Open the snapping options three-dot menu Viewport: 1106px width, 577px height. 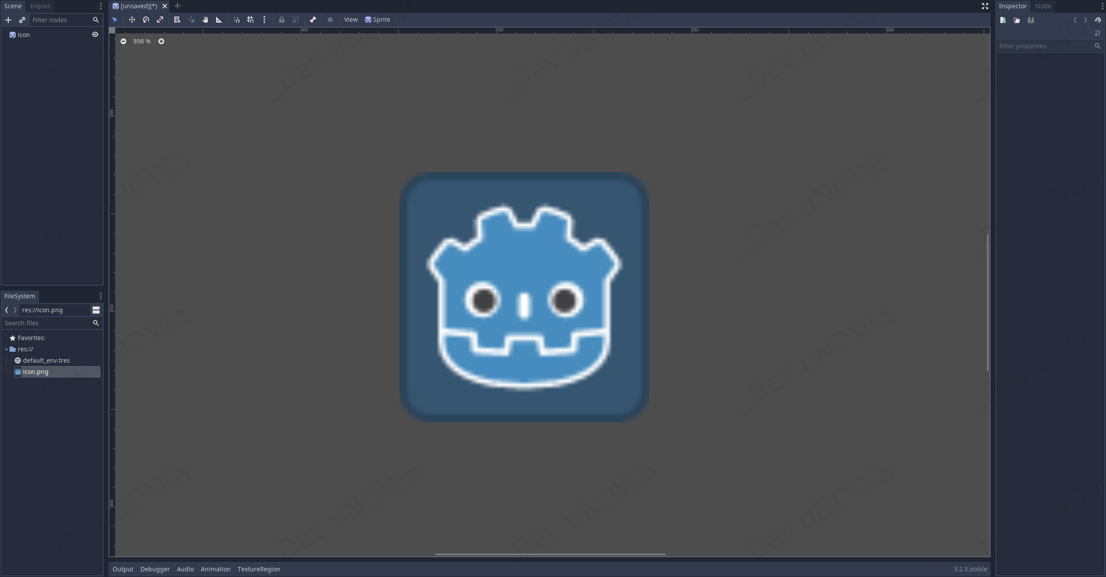pos(264,20)
